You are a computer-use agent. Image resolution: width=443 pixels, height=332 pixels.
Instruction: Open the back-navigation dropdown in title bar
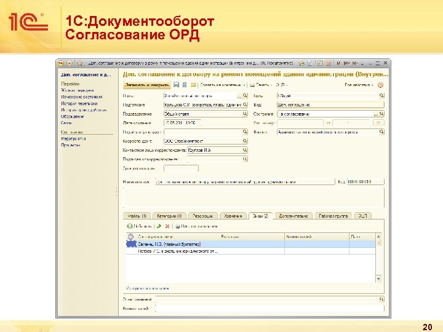pyautogui.click(x=70, y=63)
